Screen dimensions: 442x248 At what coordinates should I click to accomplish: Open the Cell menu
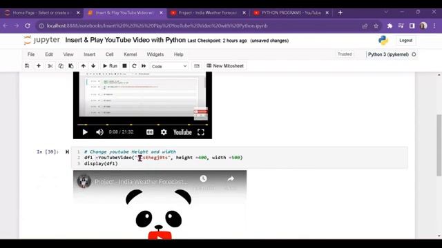109,54
